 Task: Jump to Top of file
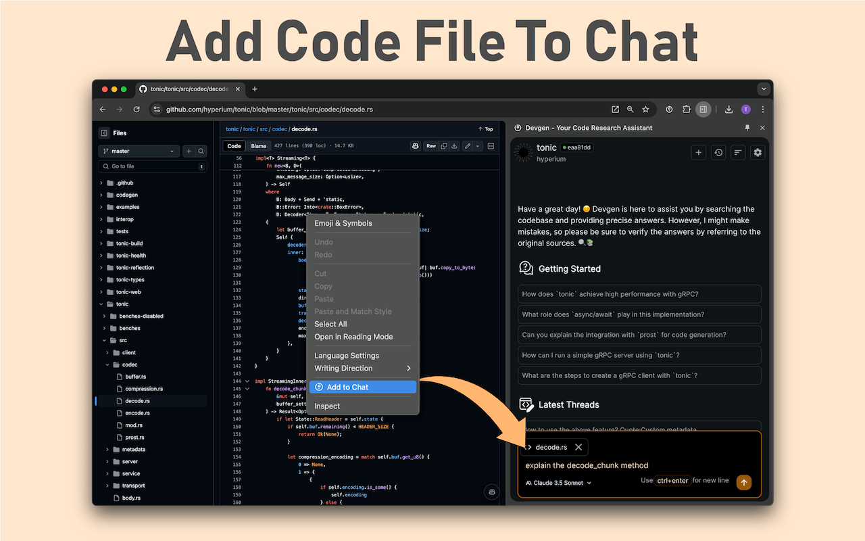tap(485, 128)
